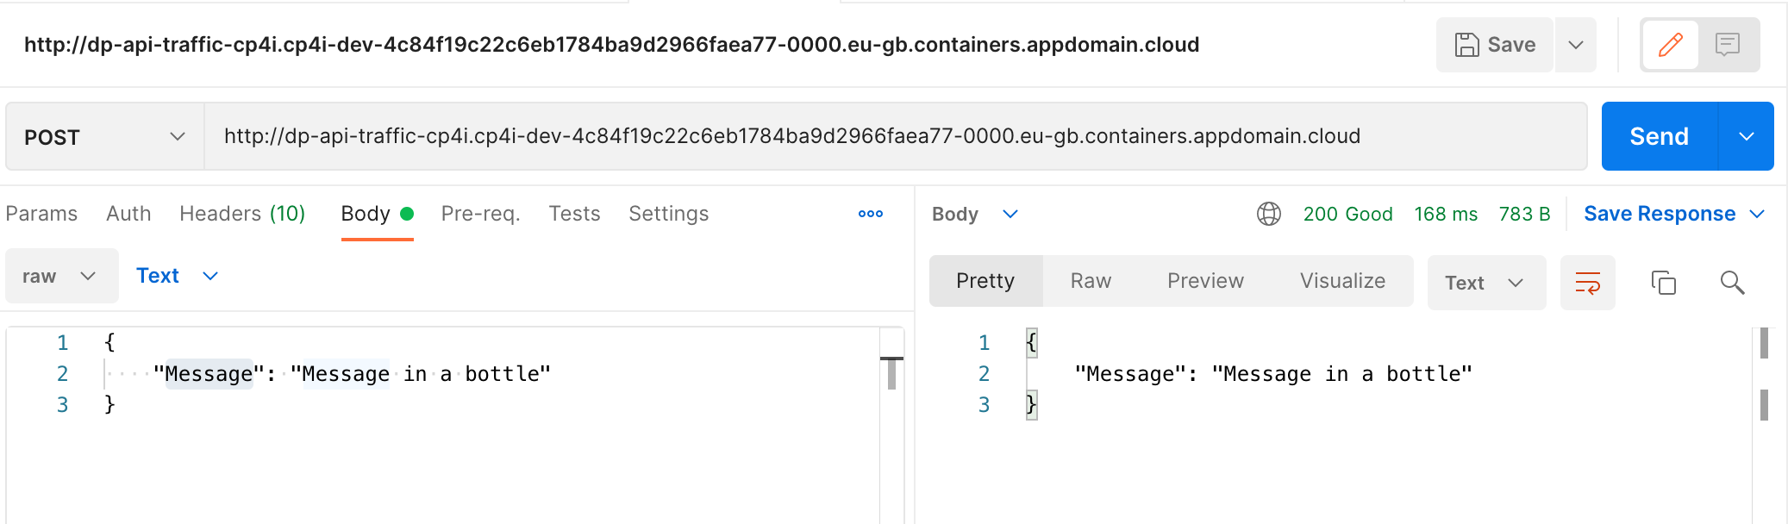Image resolution: width=1788 pixels, height=524 pixels.
Task: Toggle the edit pencil icon
Action: (1670, 45)
